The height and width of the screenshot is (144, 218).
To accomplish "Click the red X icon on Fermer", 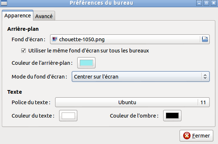I will (187, 136).
